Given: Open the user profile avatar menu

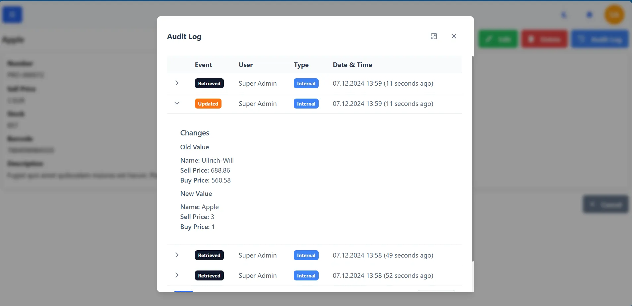Looking at the screenshot, I should pyautogui.click(x=614, y=15).
